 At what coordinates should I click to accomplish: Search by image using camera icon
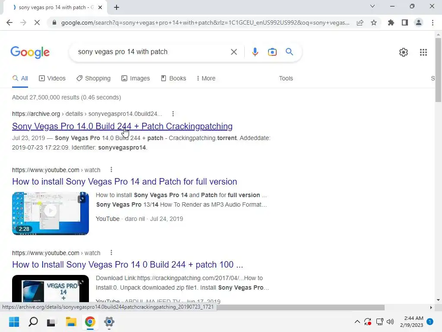(x=272, y=52)
